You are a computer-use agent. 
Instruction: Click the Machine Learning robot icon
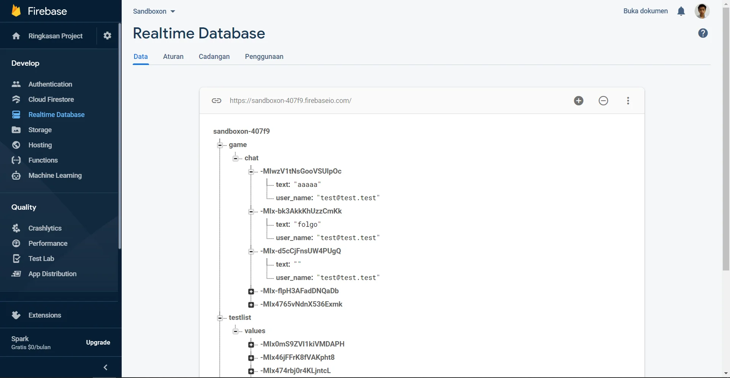pos(16,175)
